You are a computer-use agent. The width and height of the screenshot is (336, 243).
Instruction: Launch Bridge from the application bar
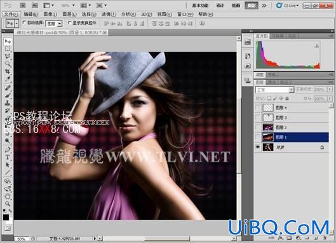pyautogui.click(x=23, y=5)
